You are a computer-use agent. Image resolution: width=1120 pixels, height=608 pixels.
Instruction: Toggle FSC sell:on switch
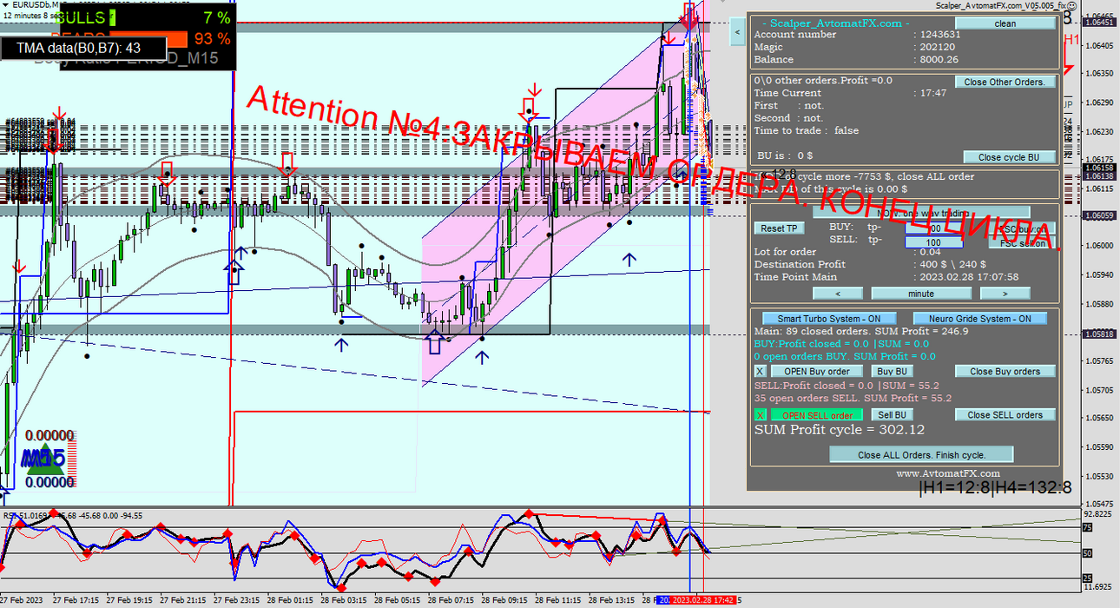point(1023,243)
